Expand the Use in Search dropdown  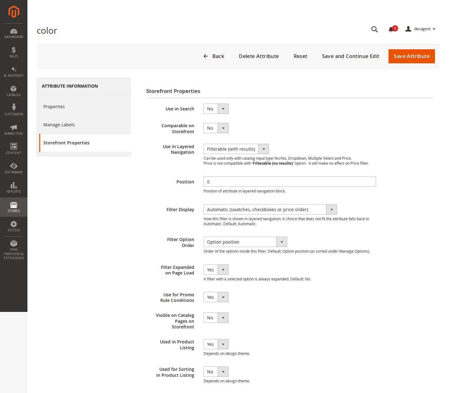216,109
